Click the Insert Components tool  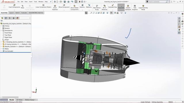pos(14,6)
